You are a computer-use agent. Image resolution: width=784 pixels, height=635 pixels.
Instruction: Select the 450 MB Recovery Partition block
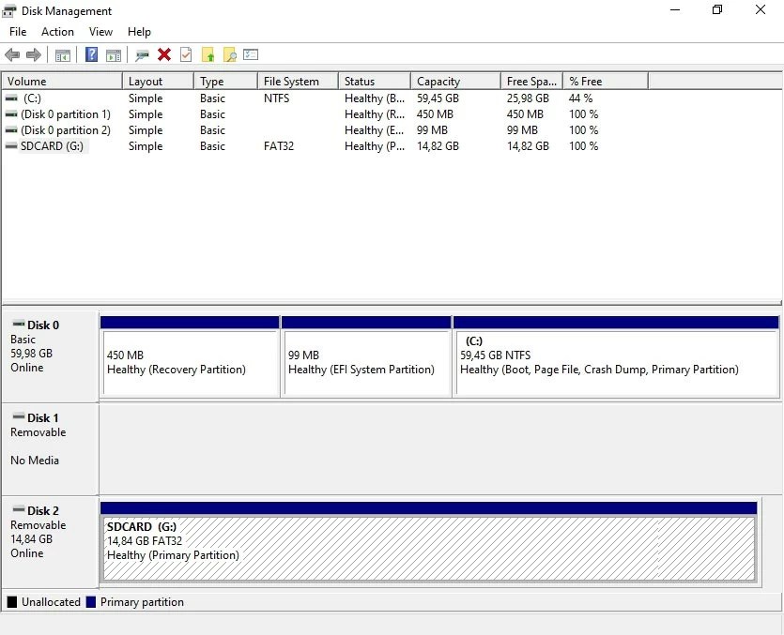pyautogui.click(x=190, y=356)
